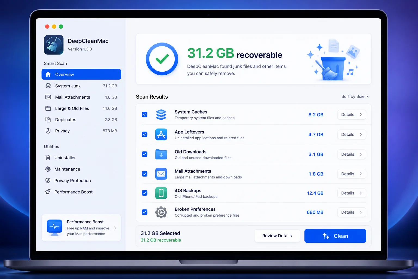Click the envelope icon beside Mail Attachments in sidebar
Image resolution: width=418 pixels, height=279 pixels.
pos(48,97)
